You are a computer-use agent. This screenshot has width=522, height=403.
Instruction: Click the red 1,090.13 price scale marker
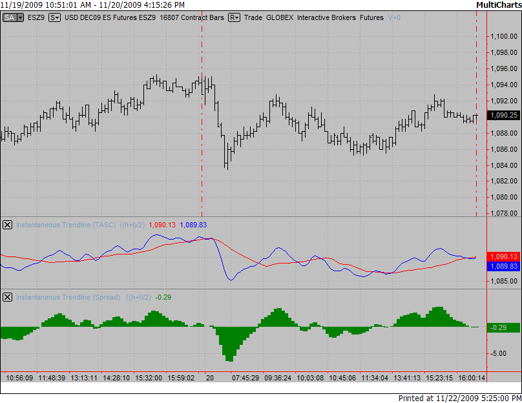tap(504, 256)
